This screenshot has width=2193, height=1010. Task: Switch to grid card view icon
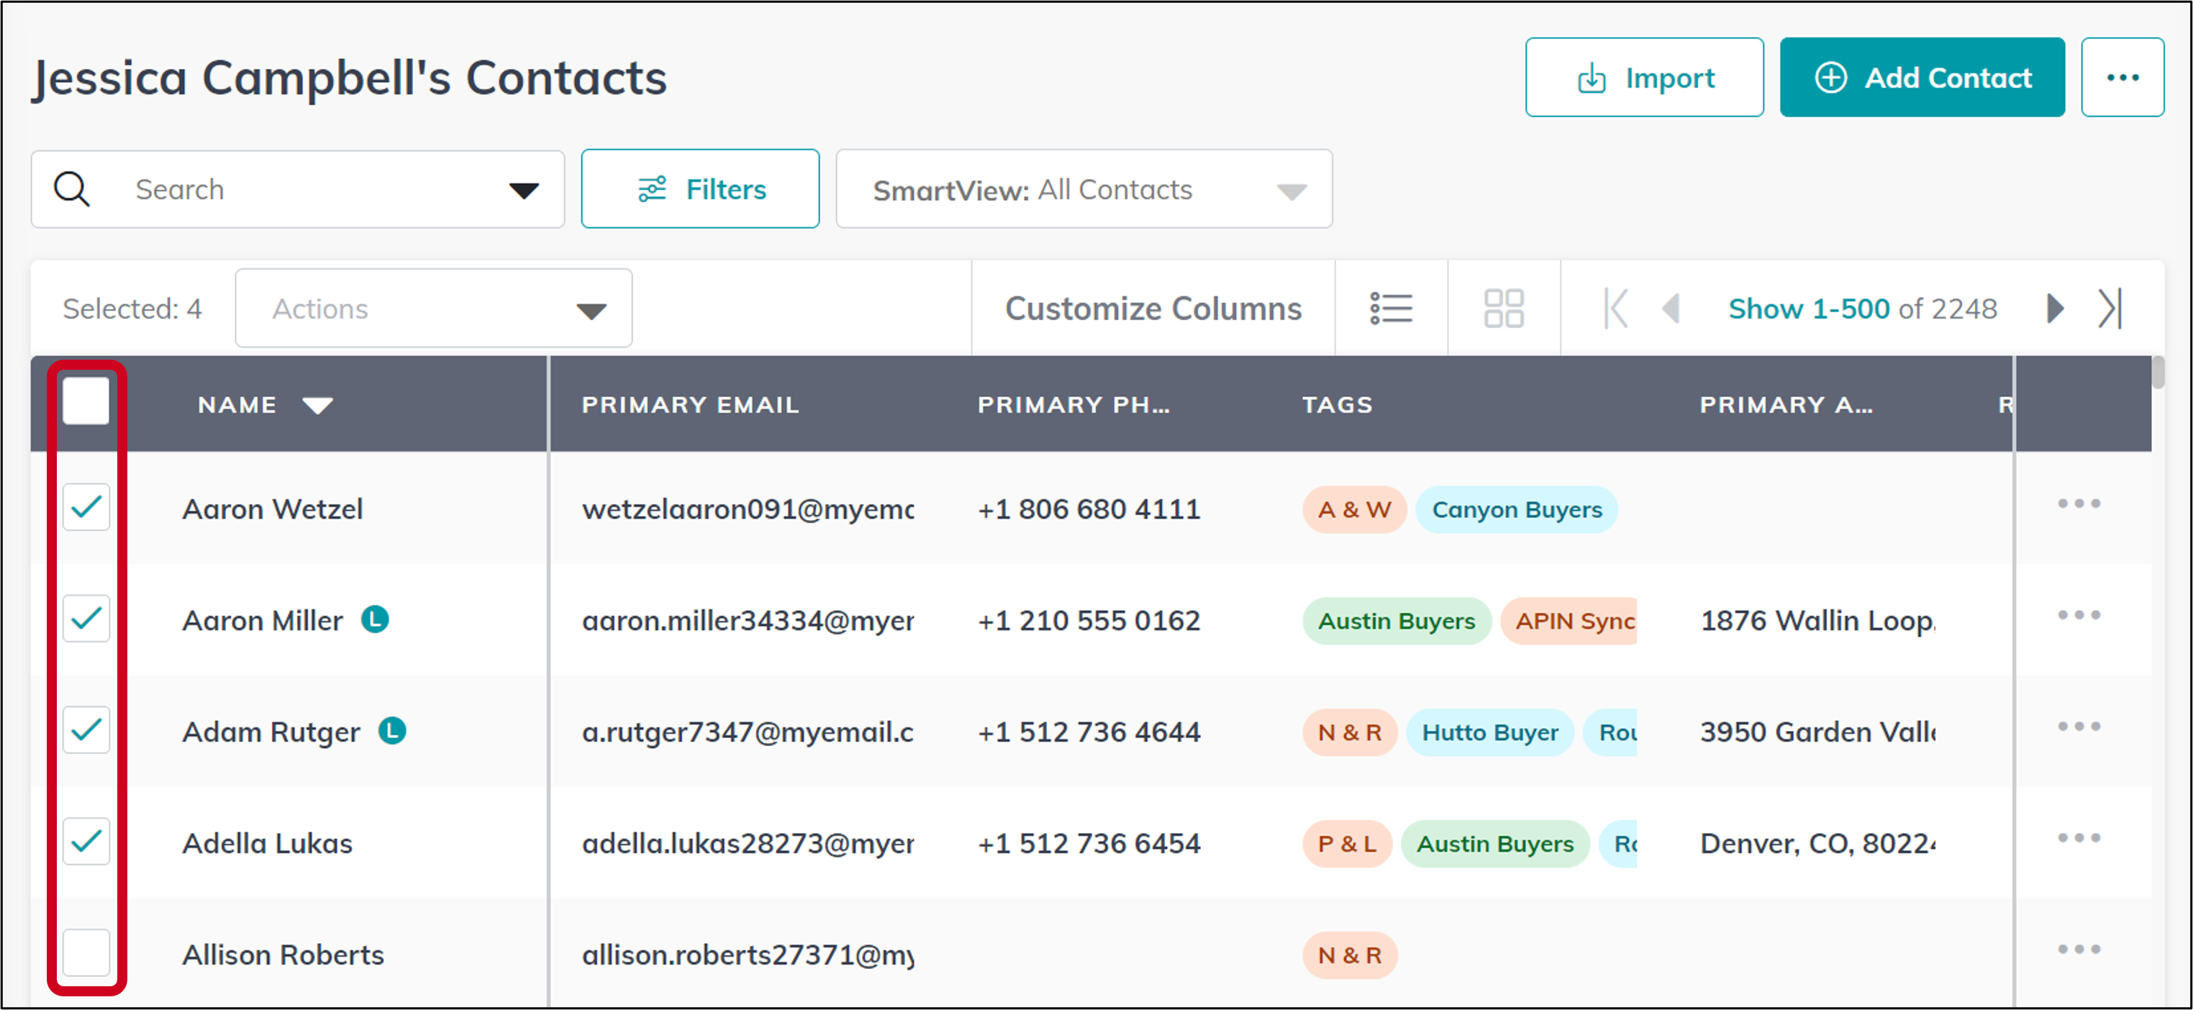pyautogui.click(x=1504, y=308)
